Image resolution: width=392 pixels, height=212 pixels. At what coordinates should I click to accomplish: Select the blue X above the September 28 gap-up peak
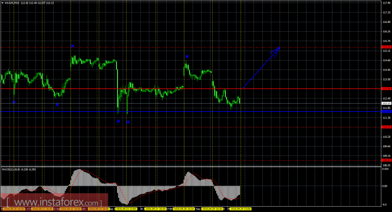coord(187,57)
